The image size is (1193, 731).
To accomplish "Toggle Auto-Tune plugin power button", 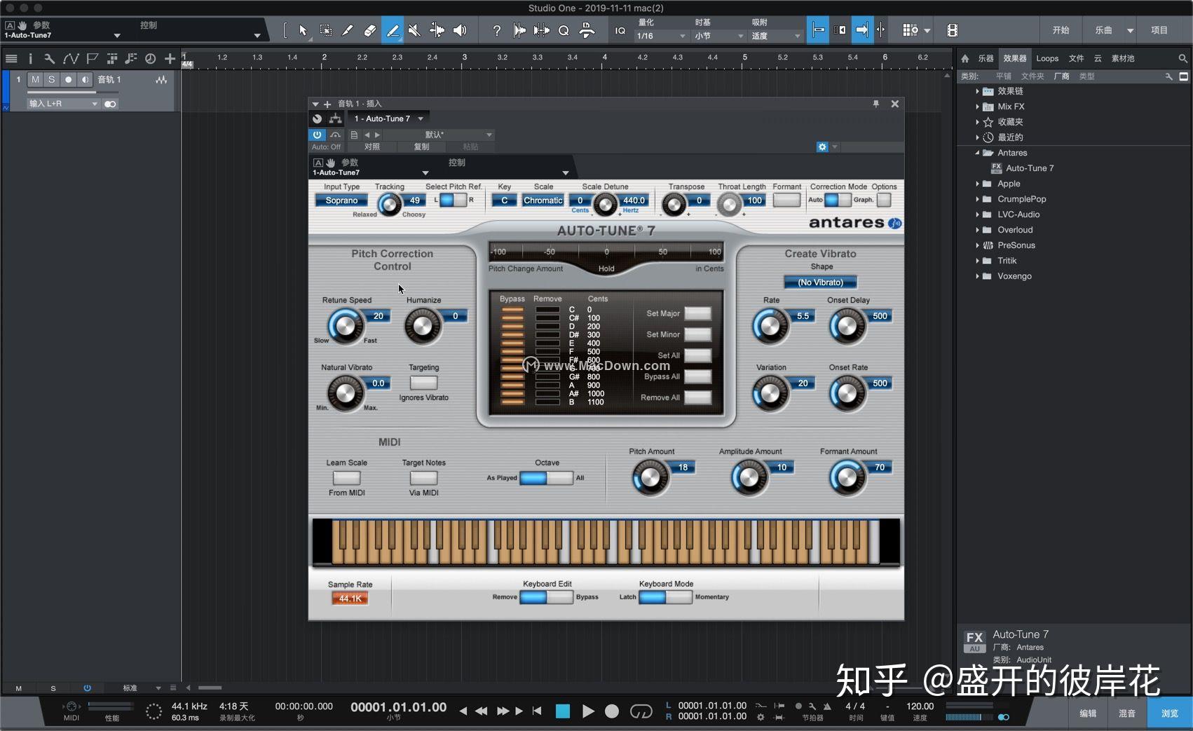I will [317, 135].
